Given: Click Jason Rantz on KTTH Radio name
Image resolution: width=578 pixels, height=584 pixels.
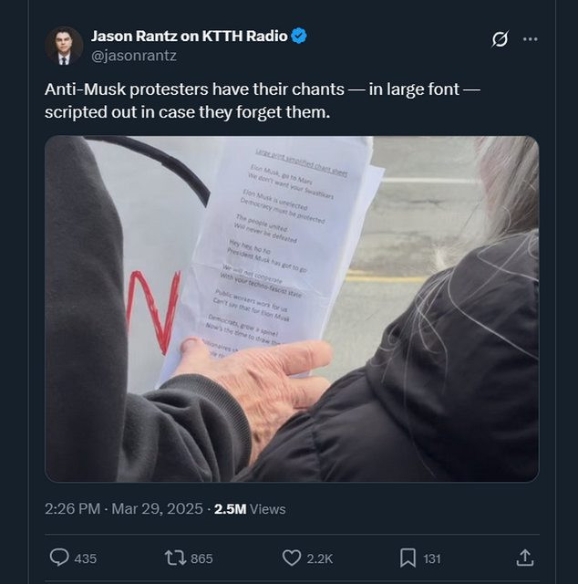Looking at the screenshot, I should (189, 36).
